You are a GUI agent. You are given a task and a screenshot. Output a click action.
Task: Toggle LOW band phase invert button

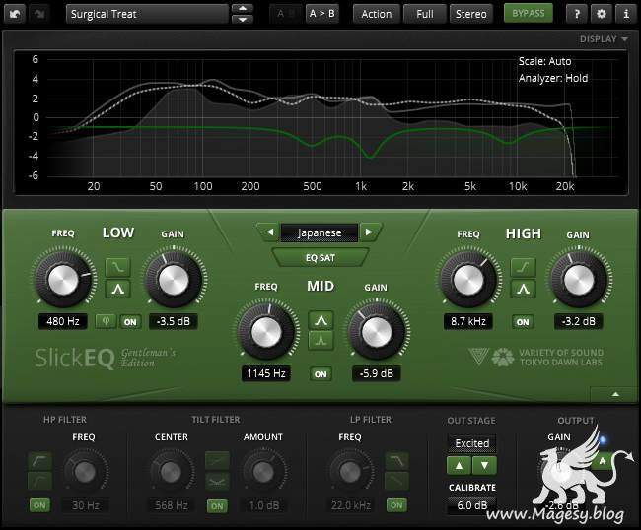coord(106,321)
